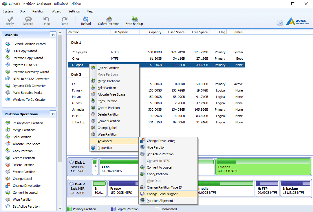Click Resize Partition icon in context menu

point(93,68)
